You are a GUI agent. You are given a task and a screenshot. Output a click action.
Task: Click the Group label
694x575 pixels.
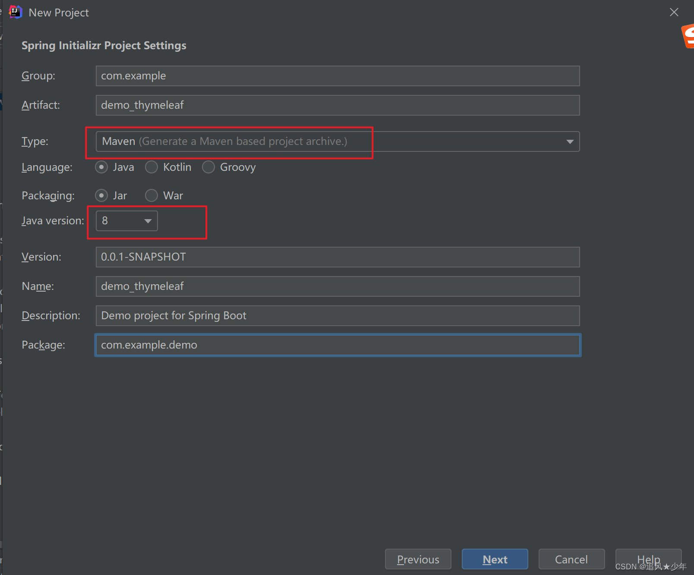coord(38,76)
